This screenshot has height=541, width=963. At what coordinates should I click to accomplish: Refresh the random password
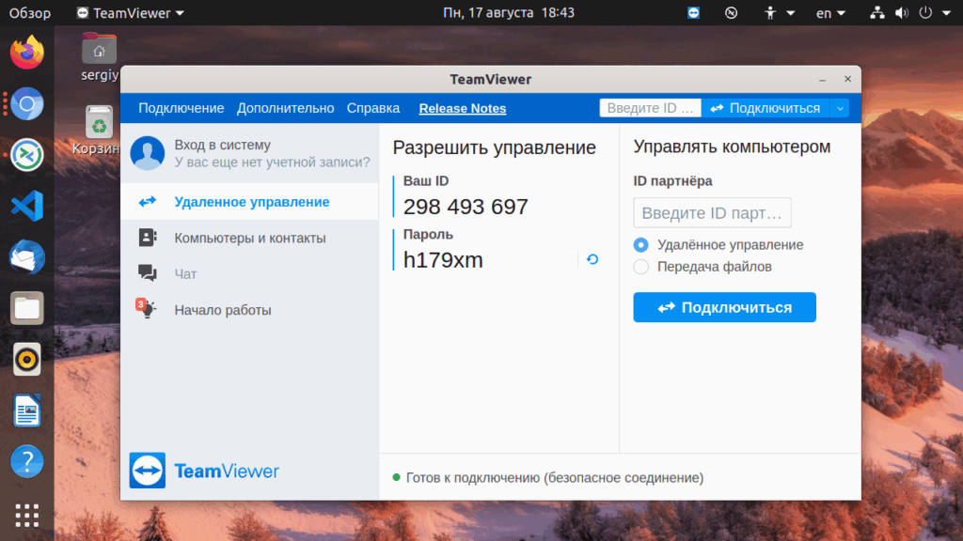coord(592,259)
